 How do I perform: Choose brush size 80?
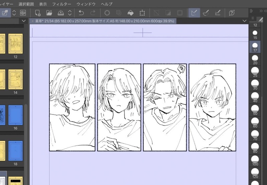click(x=255, y=148)
